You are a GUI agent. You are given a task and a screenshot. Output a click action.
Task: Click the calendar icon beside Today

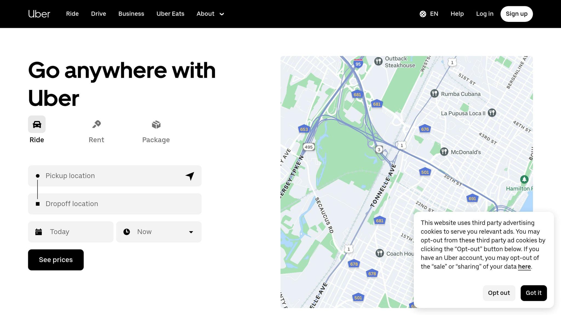(39, 232)
